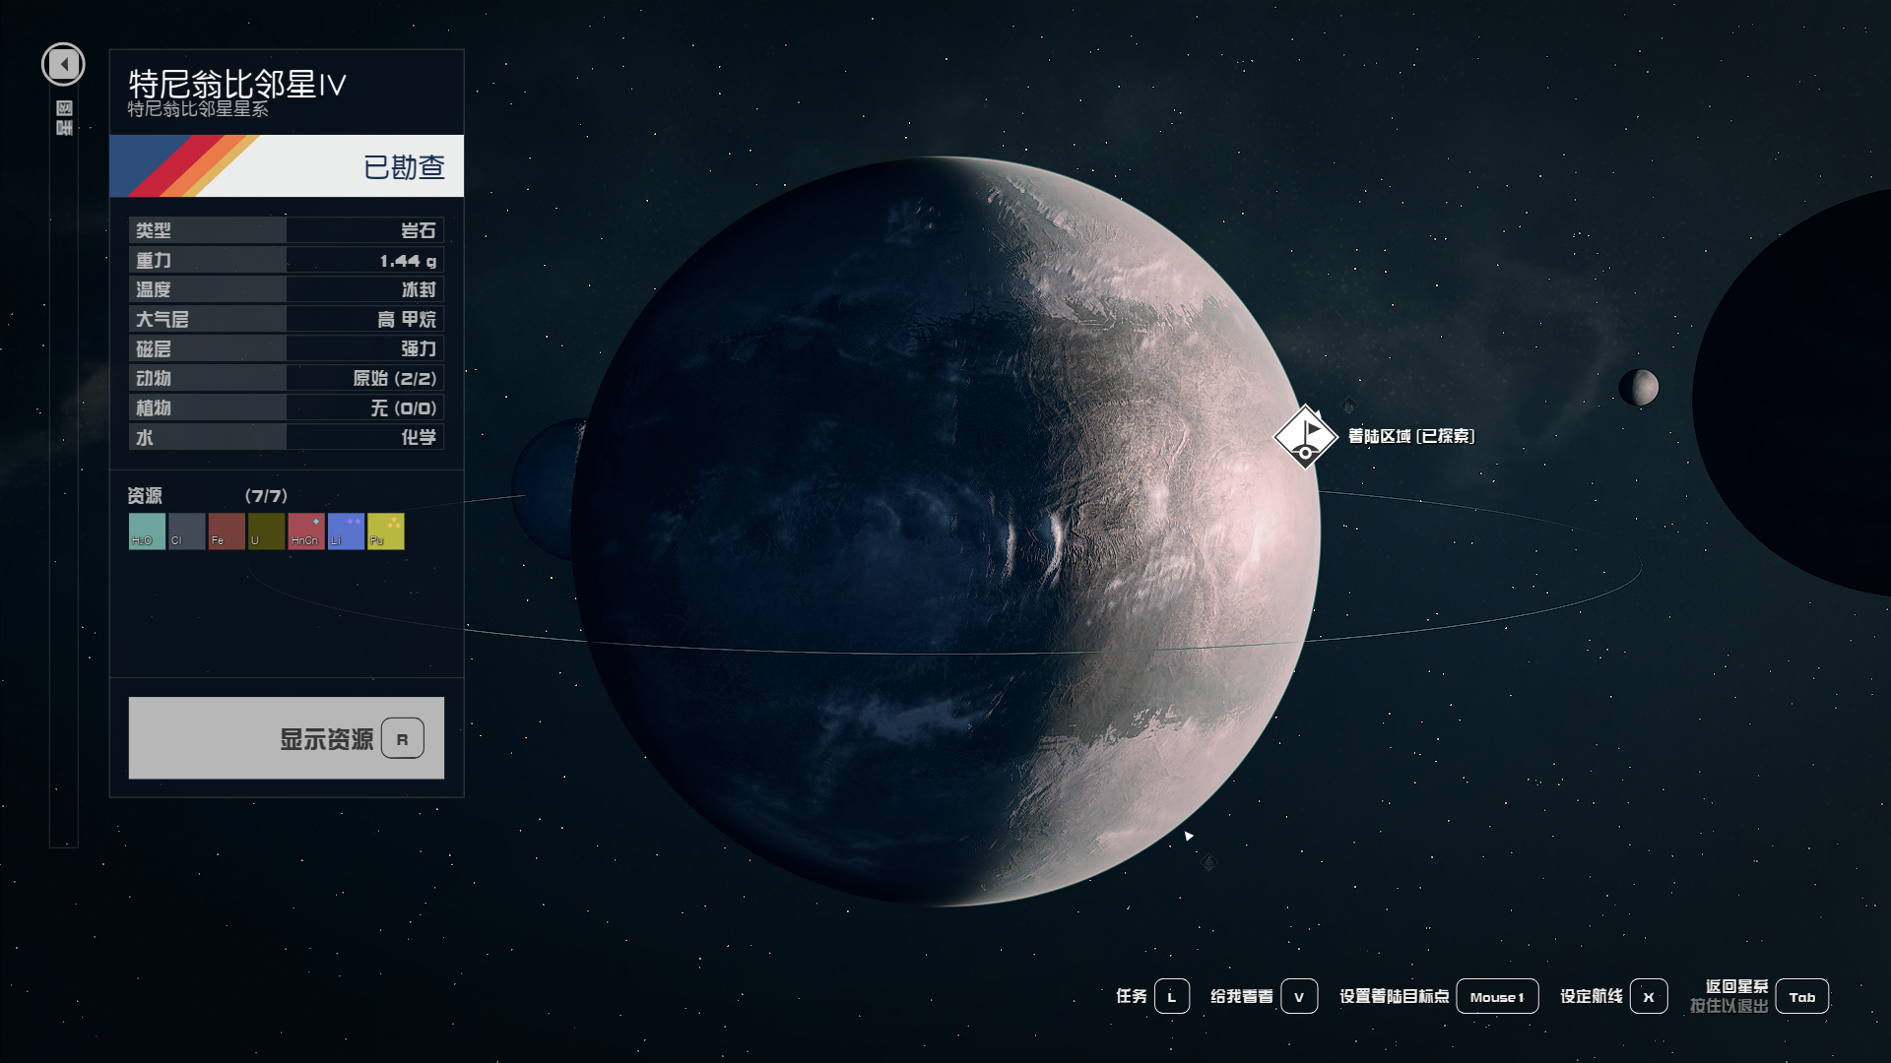Screen dimensions: 1891x1063
Task: Click the R key icon on 显示资源
Action: (x=403, y=738)
